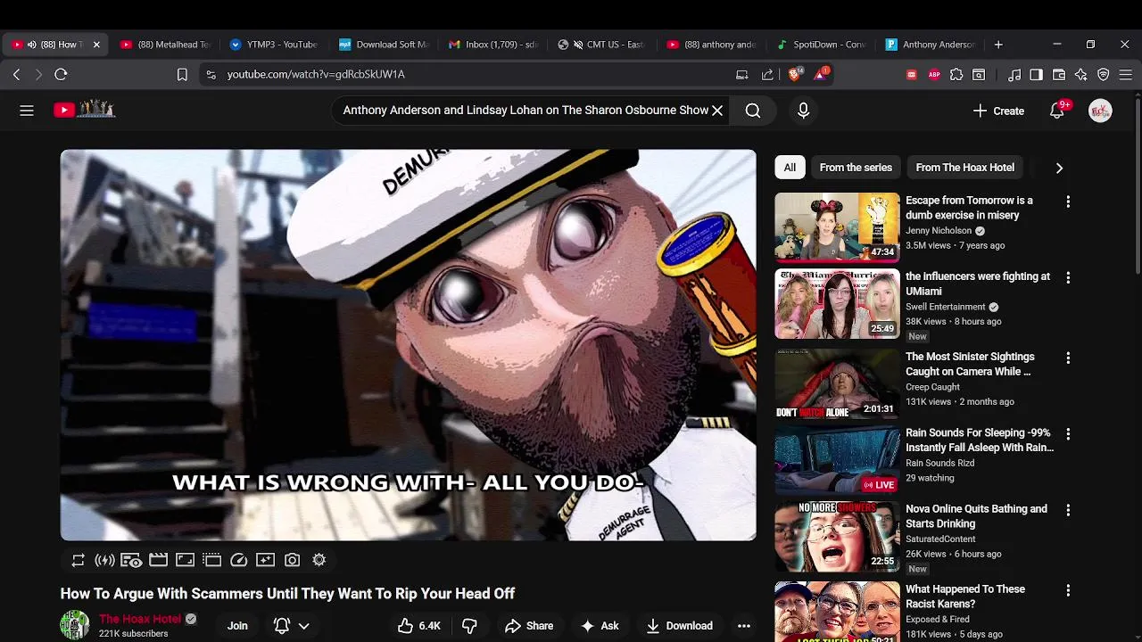Select the From the series chip
The height and width of the screenshot is (642, 1142).
click(856, 168)
